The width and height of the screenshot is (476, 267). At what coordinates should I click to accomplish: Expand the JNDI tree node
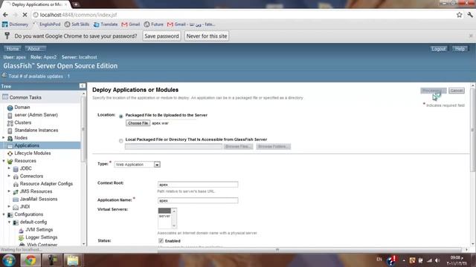(9, 206)
